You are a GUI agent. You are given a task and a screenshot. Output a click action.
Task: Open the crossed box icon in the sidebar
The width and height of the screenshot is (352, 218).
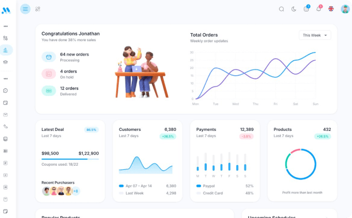click(6, 175)
